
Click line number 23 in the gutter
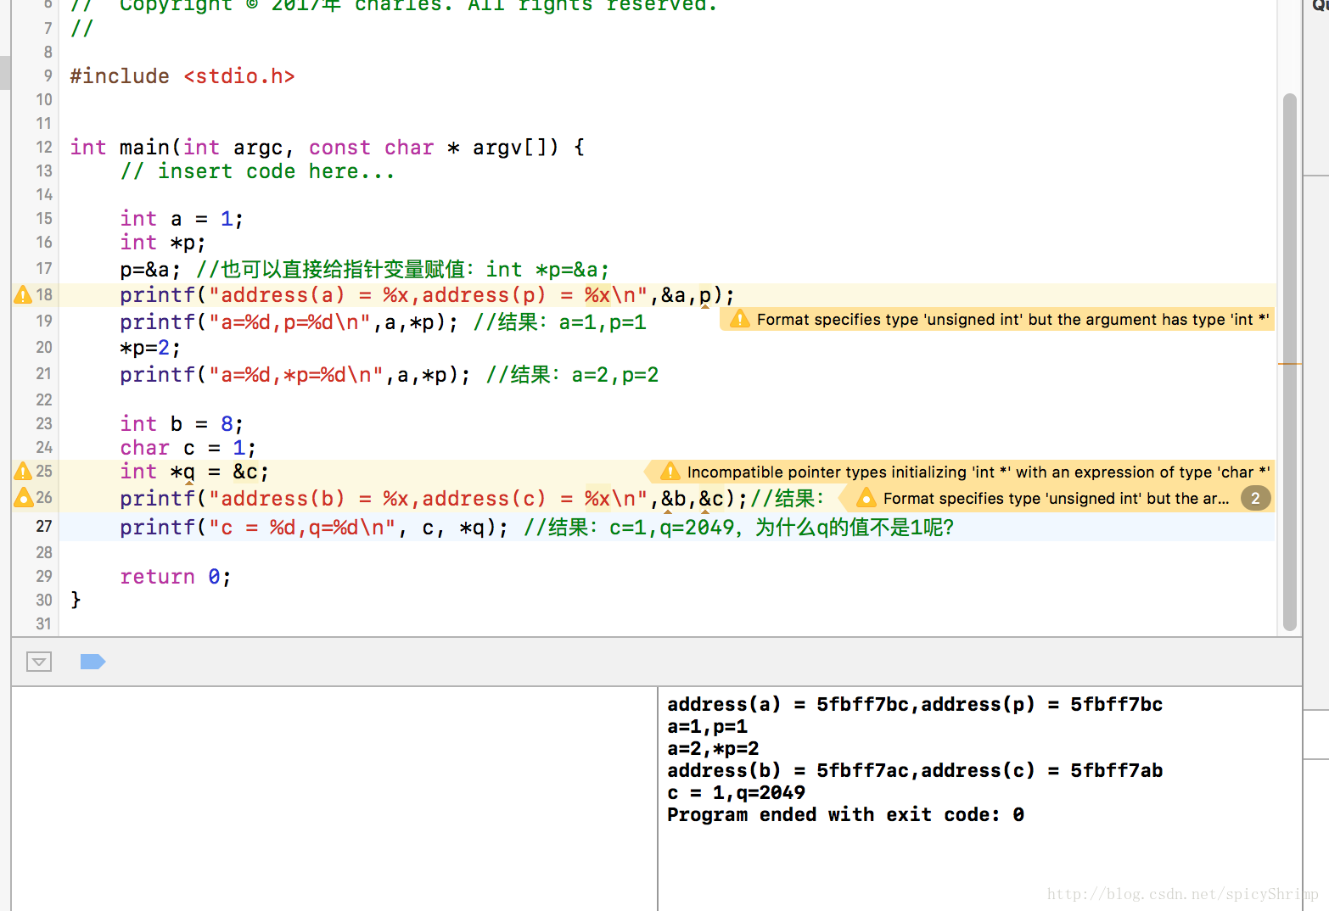(x=44, y=424)
